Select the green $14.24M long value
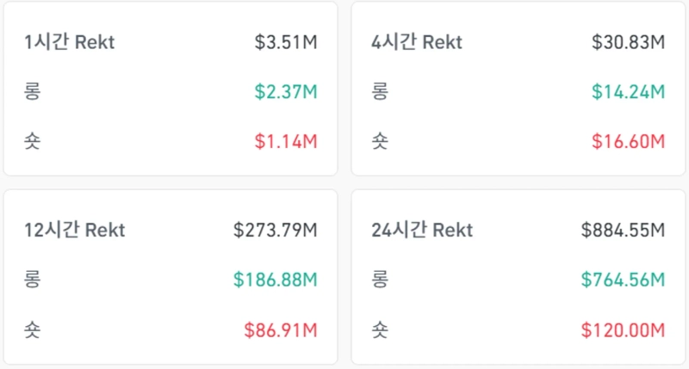Viewport: 689px width, 369px height. point(629,91)
